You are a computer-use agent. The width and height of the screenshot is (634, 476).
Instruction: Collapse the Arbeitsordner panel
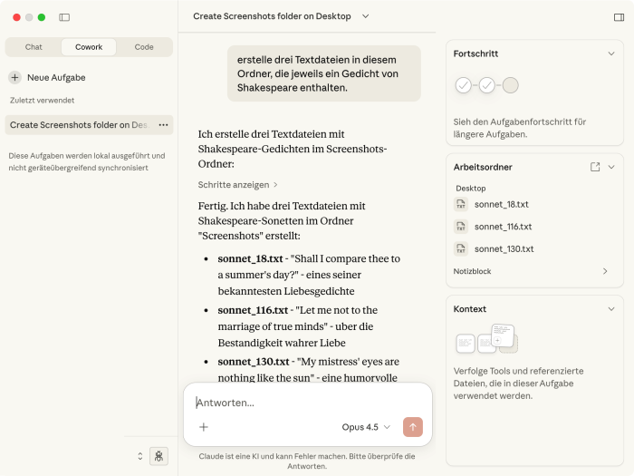(x=611, y=167)
